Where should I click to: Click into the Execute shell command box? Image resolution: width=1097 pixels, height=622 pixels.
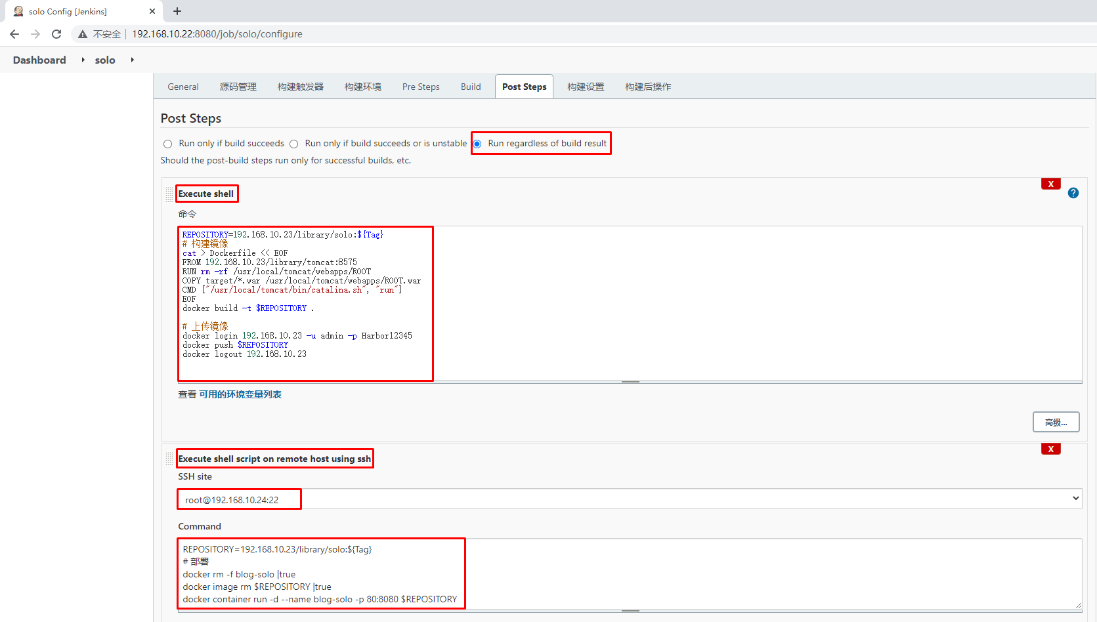click(x=630, y=303)
